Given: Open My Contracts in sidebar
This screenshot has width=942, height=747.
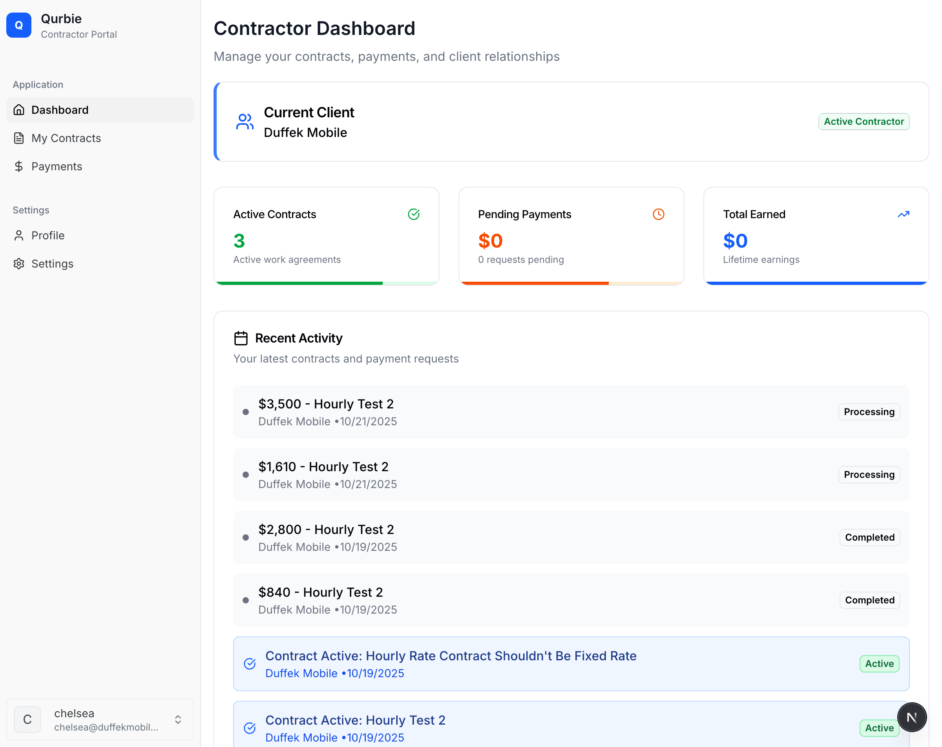Looking at the screenshot, I should [100, 138].
